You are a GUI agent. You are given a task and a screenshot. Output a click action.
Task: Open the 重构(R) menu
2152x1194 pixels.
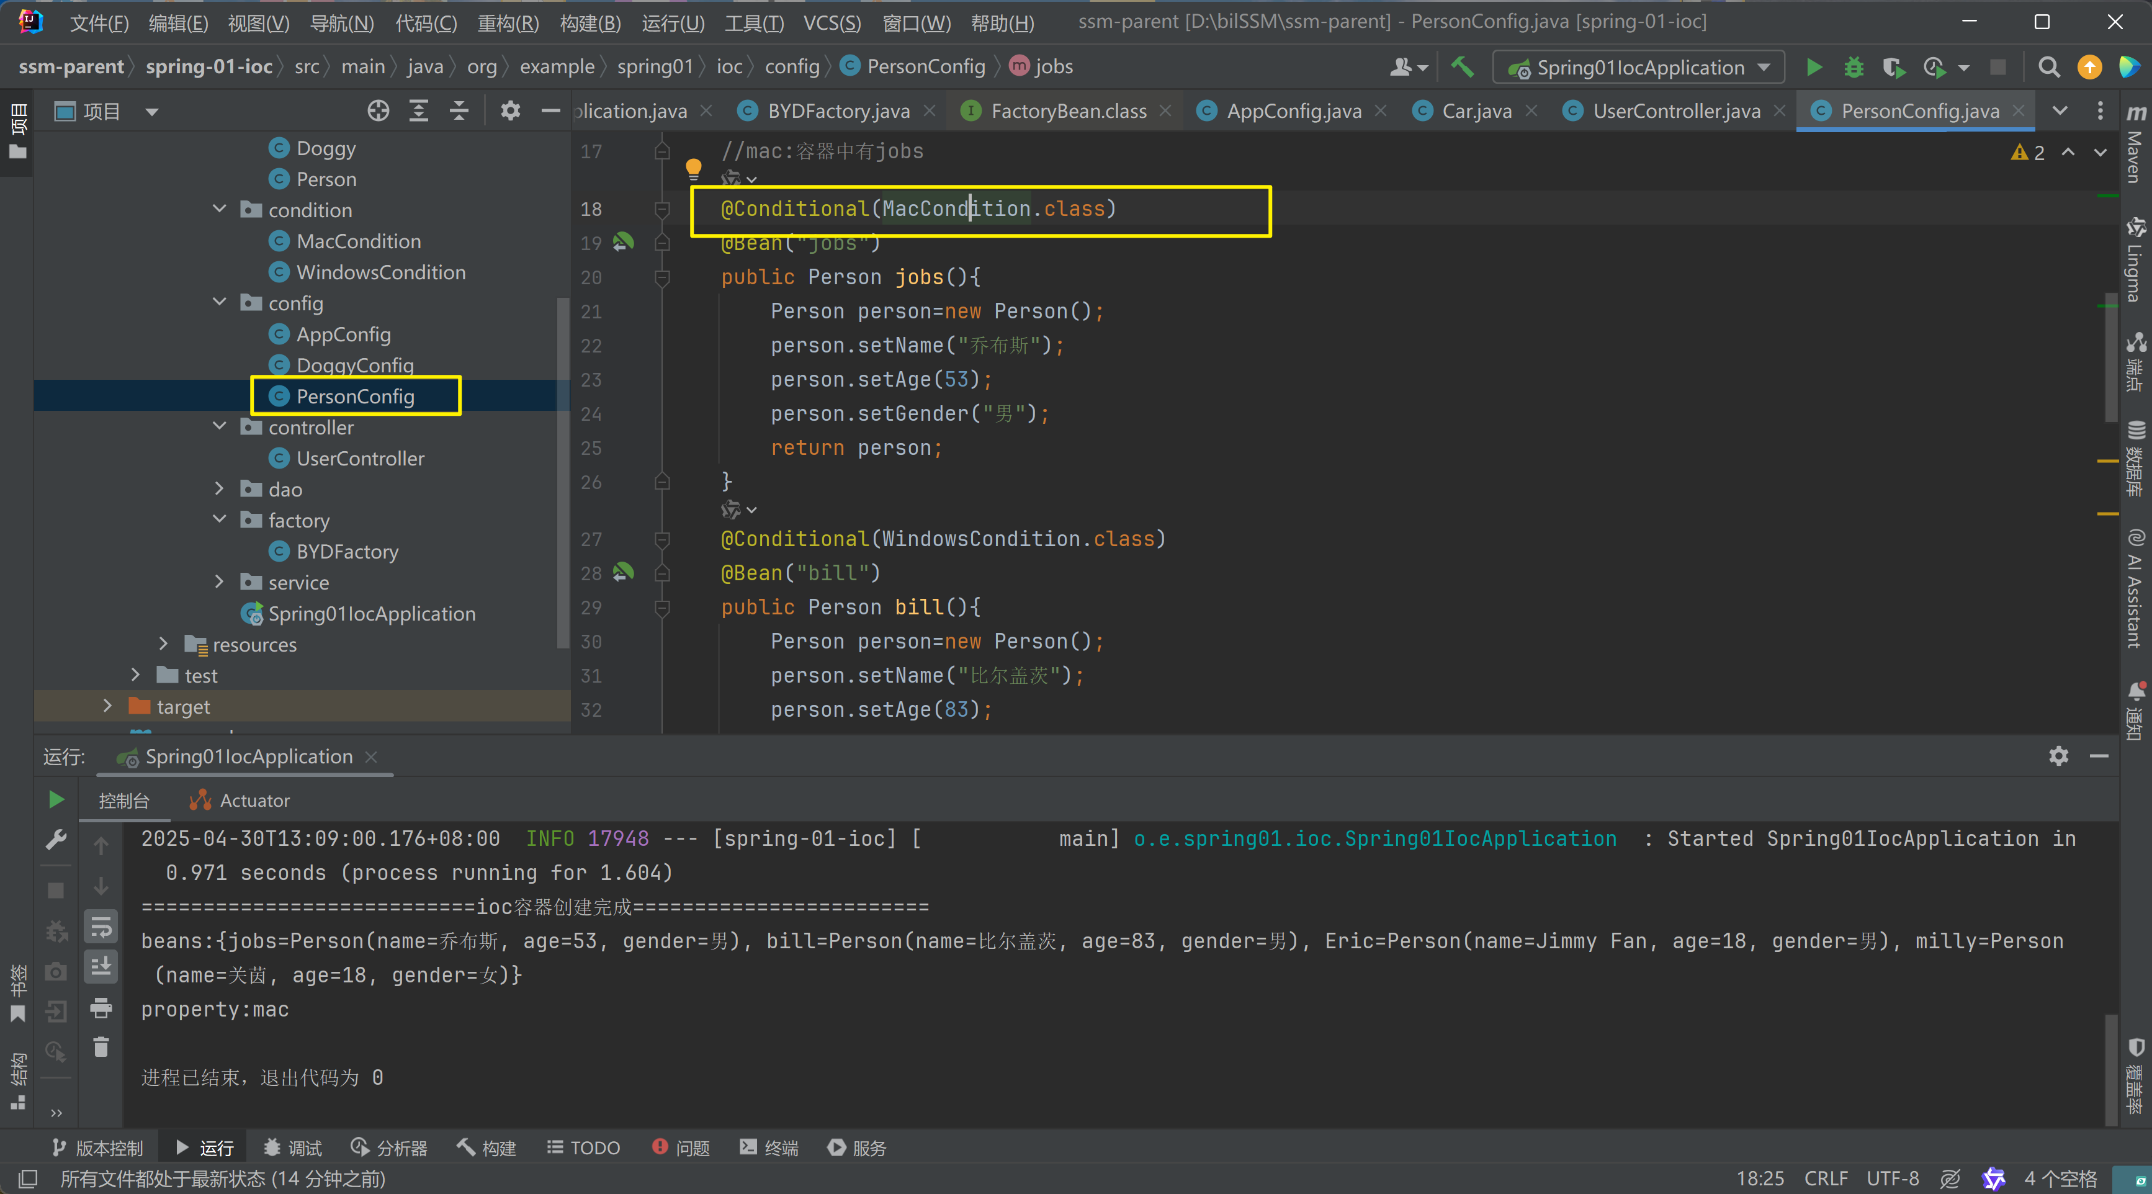click(507, 22)
